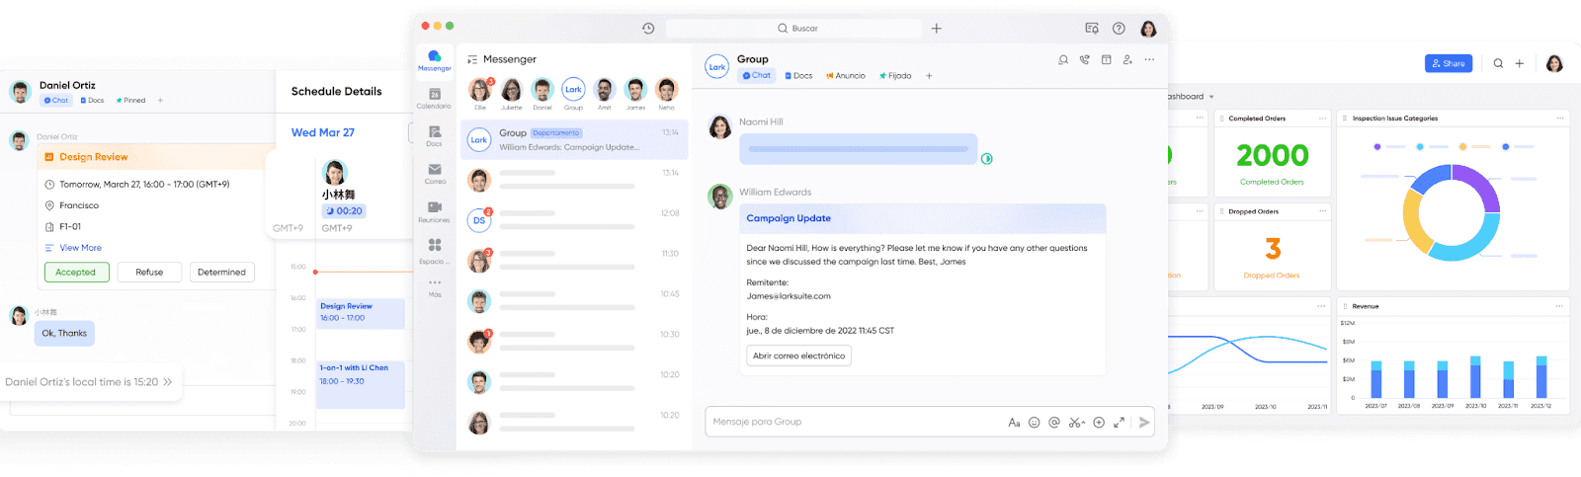Click Abrir correo electrónico button

pos(798,356)
